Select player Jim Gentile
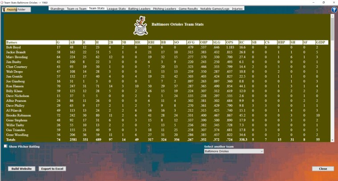The image size is (338, 181). 14,76
